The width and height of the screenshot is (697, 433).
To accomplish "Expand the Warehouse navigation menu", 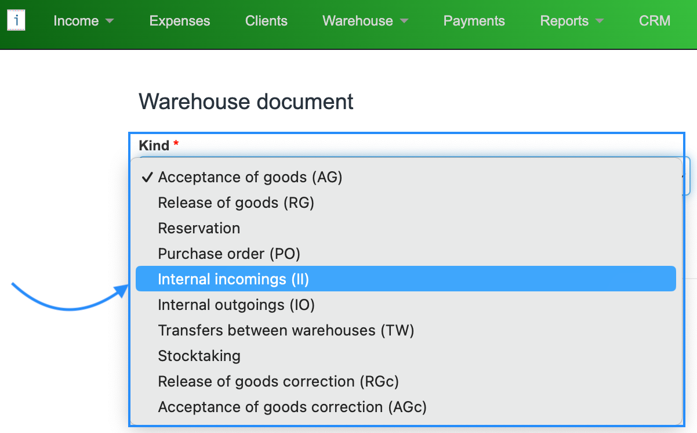I will pyautogui.click(x=365, y=21).
